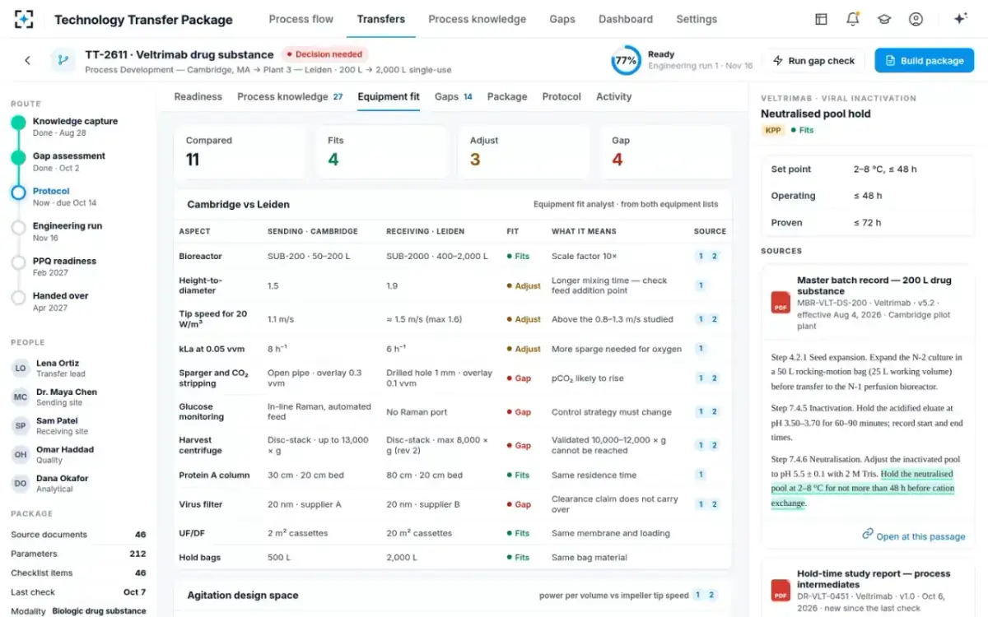
Task: Click the transfer route icon beside TT-2611
Action: (x=62, y=60)
